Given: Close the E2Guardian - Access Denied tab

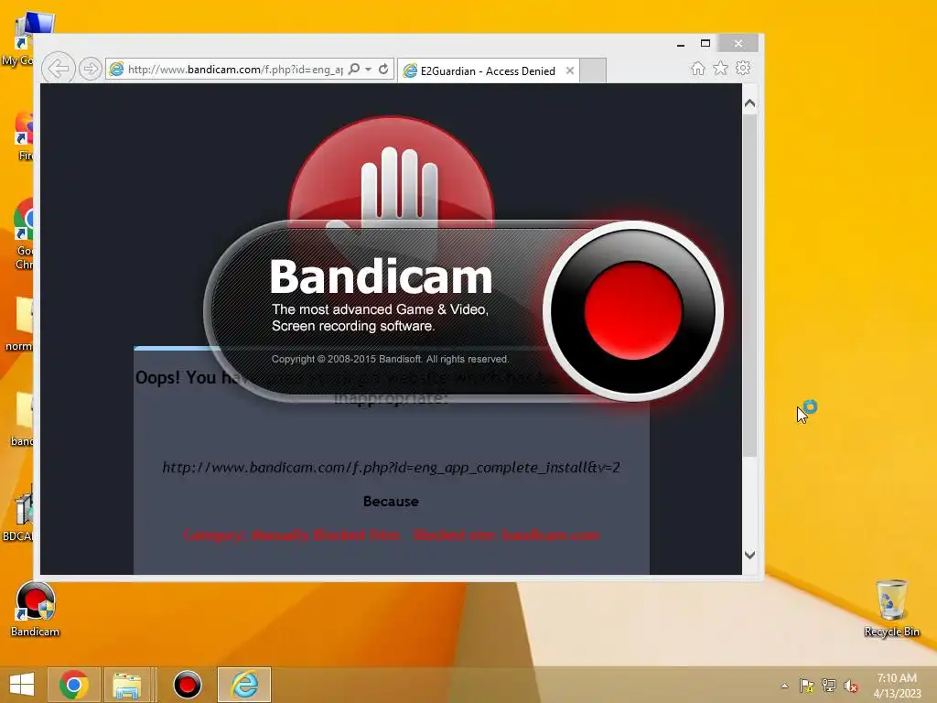Looking at the screenshot, I should pos(569,70).
